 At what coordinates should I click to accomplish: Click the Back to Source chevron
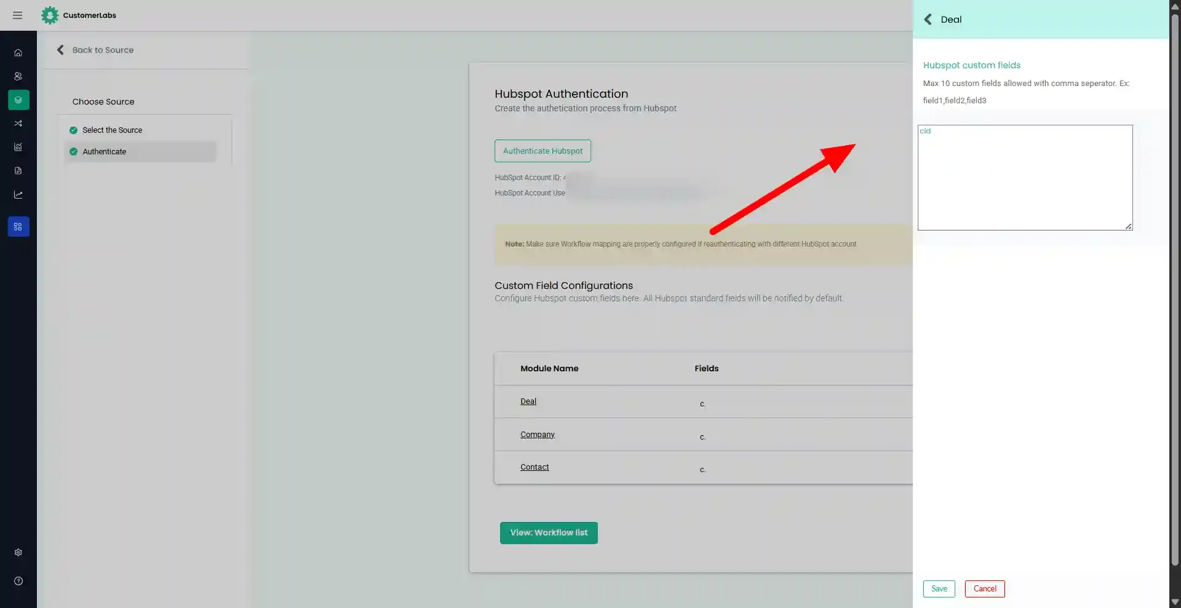[x=60, y=50]
